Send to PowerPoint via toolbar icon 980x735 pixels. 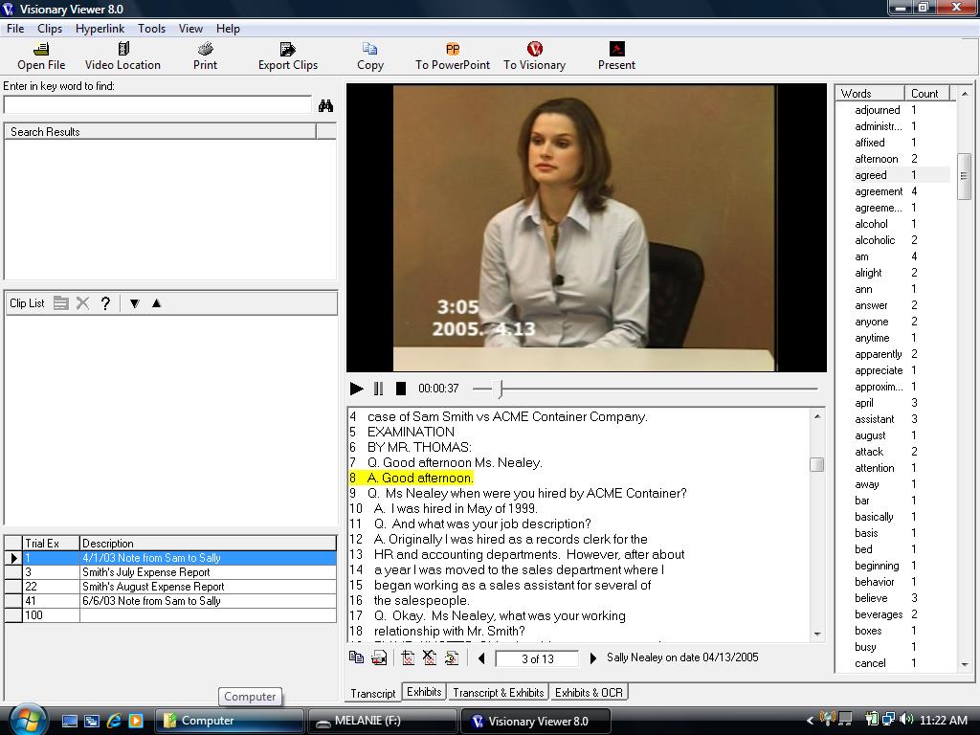coord(452,50)
